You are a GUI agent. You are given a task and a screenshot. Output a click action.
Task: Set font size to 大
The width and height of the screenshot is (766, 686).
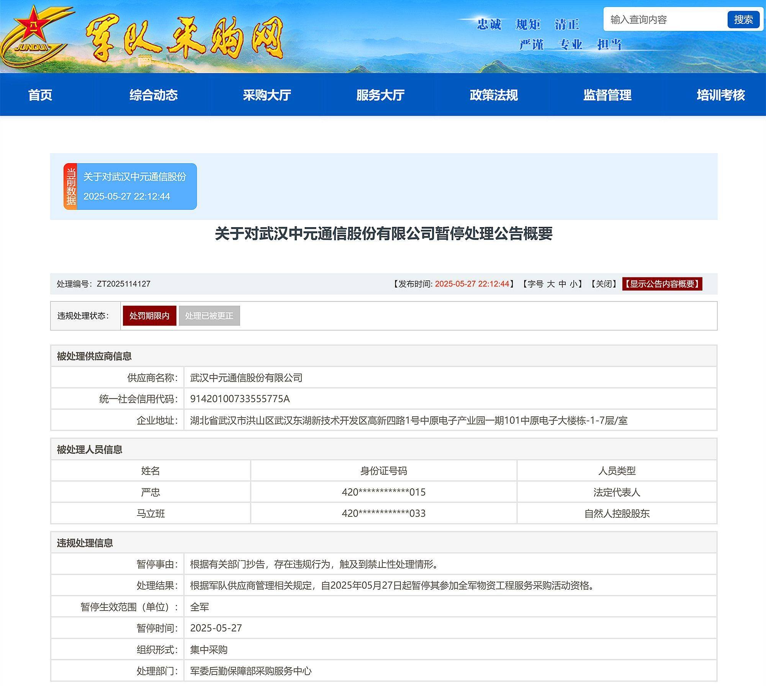point(551,284)
